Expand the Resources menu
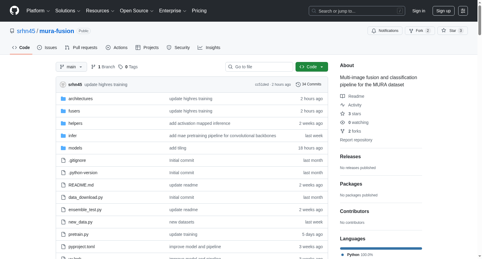Viewport: 482px width, 259px height. [100, 11]
